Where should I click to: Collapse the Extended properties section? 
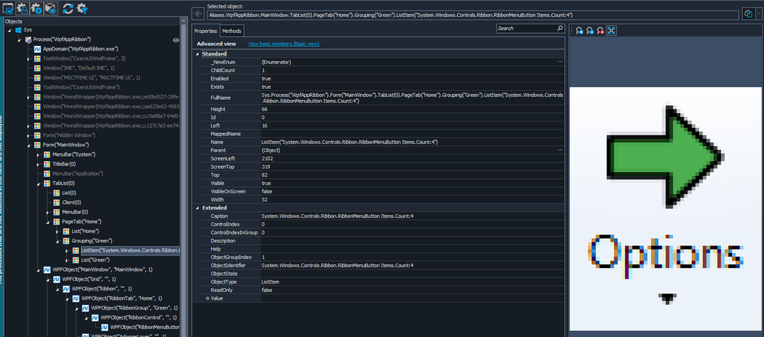coord(197,207)
